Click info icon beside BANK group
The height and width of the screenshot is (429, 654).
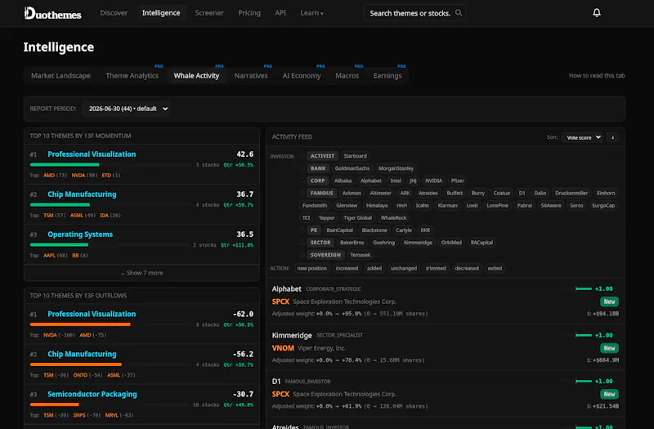coord(302,168)
